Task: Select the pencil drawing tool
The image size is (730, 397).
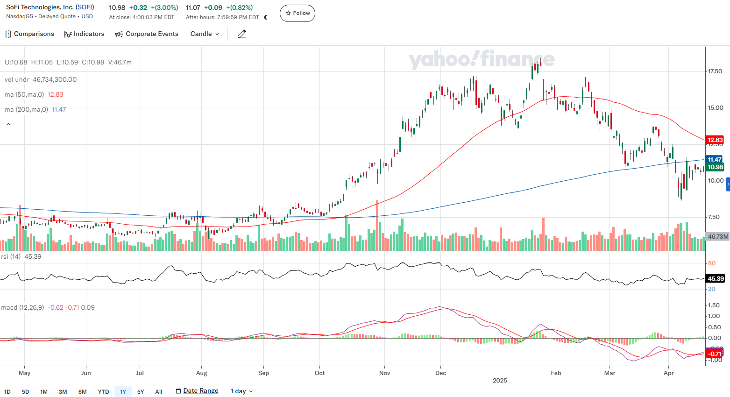Action: tap(241, 34)
